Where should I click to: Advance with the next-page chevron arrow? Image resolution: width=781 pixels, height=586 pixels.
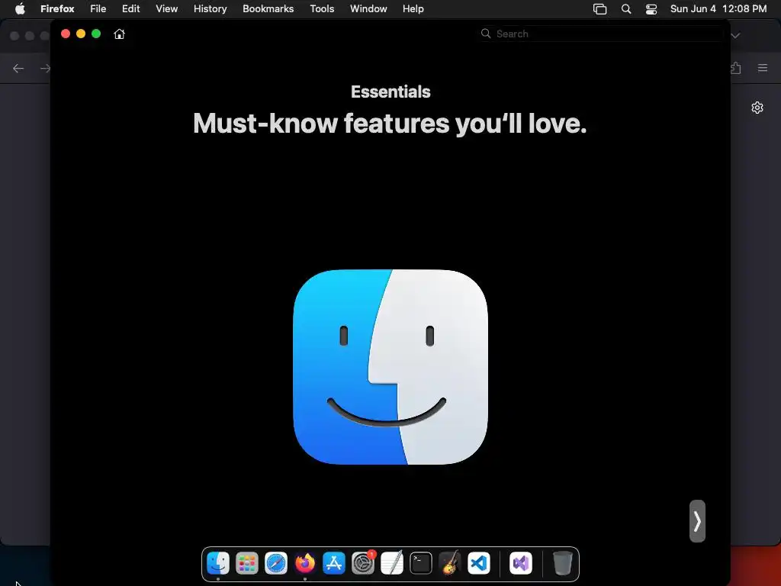(x=697, y=521)
